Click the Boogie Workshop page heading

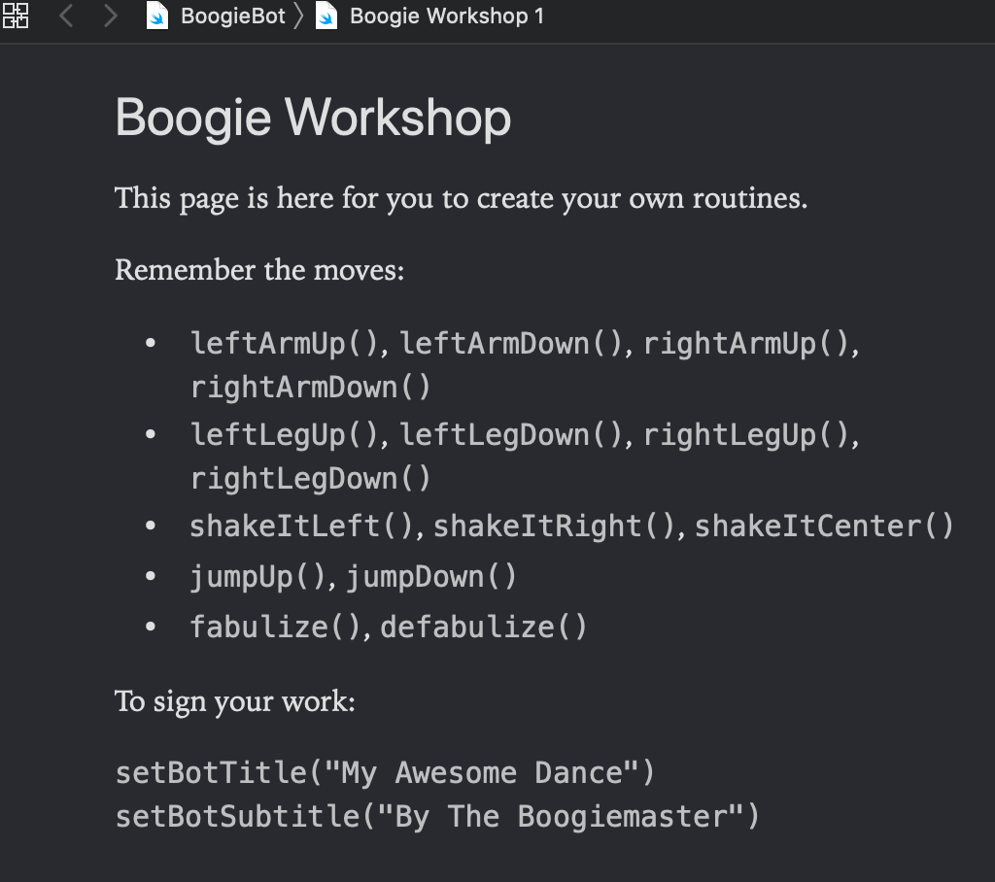(x=312, y=117)
